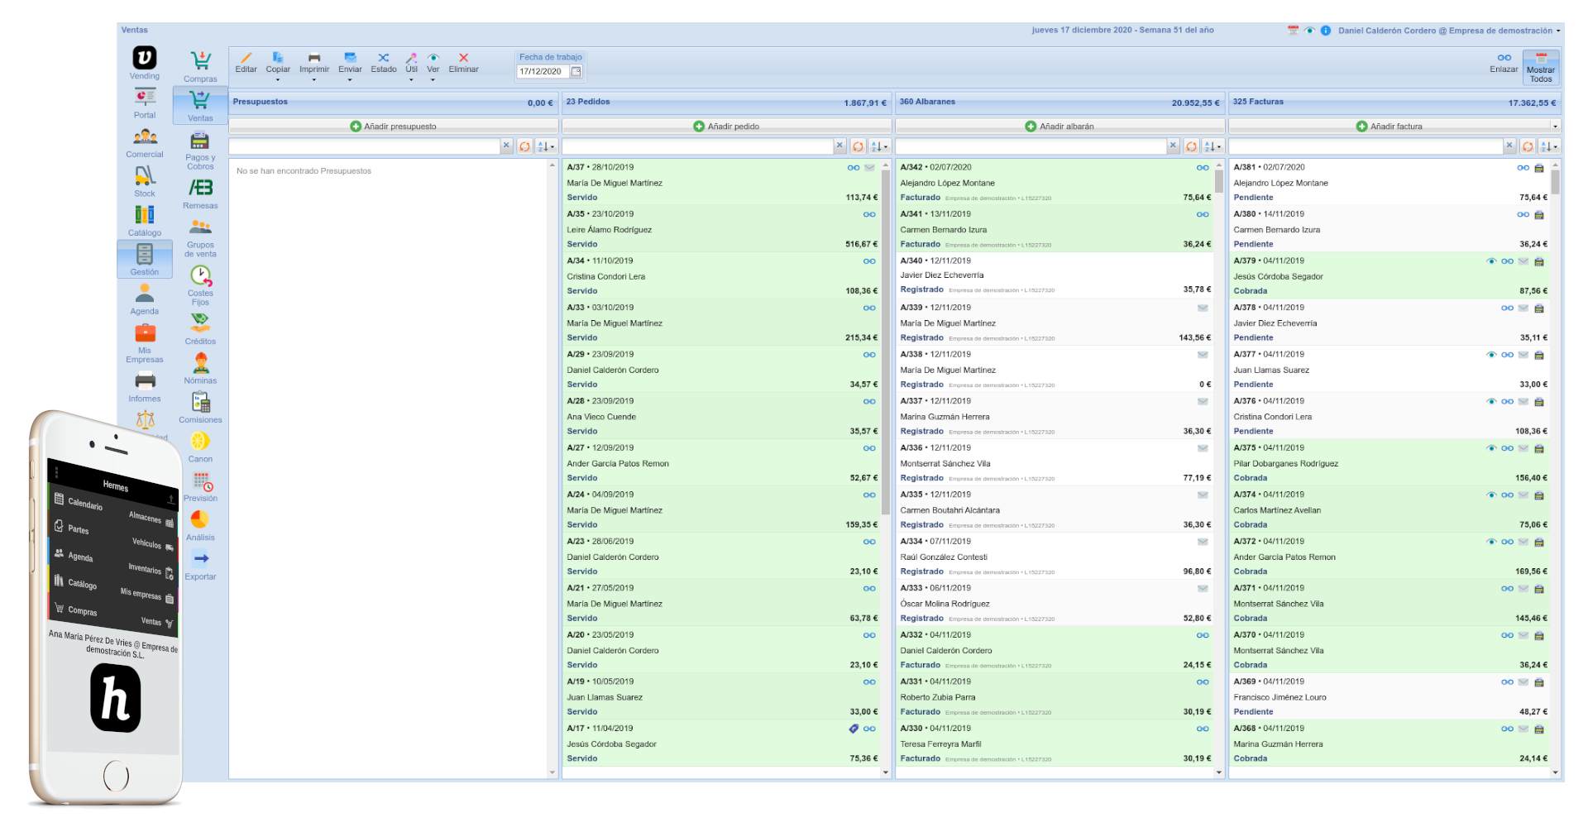Toggle eye icon on invoice A/379

point(1491,261)
